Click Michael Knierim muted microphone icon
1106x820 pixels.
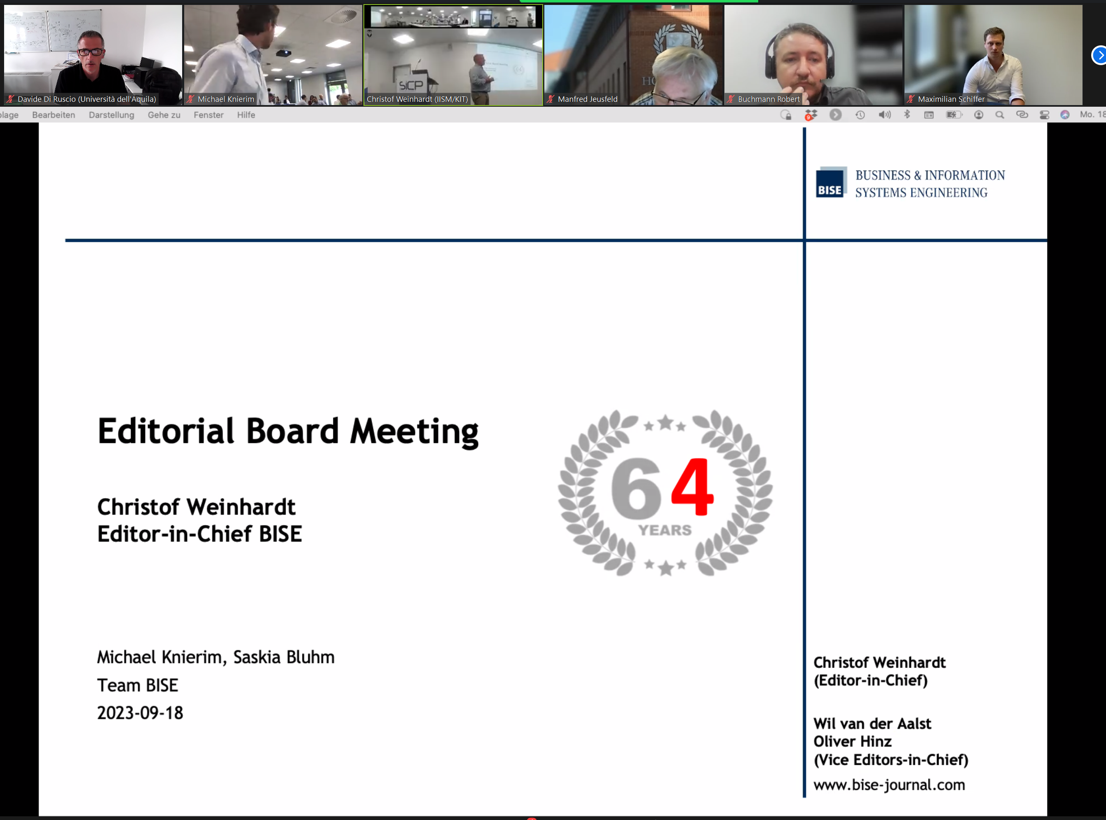190,99
